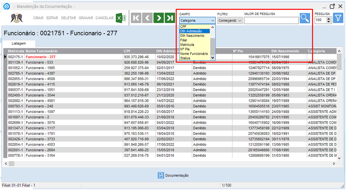Select Nº Pis in the field list
The image size is (346, 190).
(195, 49)
